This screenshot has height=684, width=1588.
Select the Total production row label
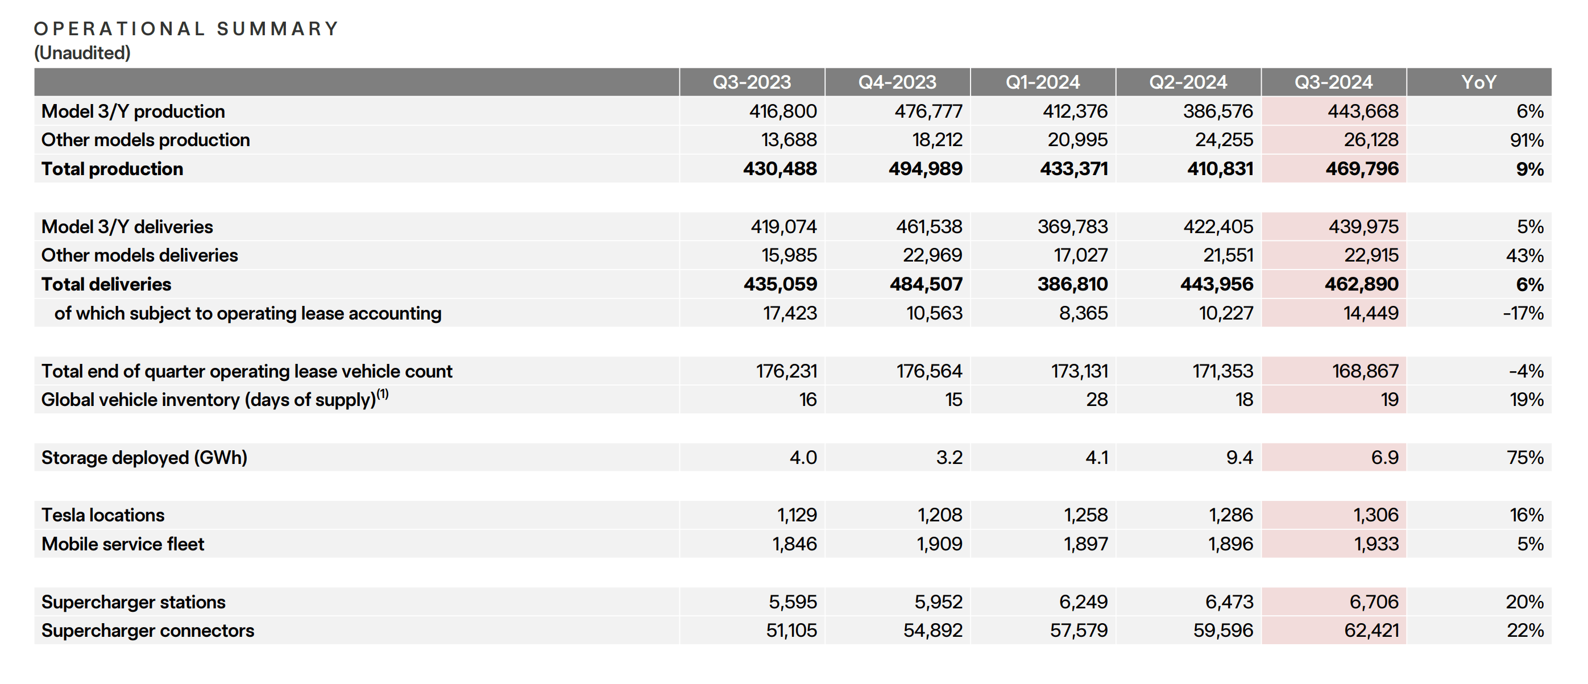111,168
